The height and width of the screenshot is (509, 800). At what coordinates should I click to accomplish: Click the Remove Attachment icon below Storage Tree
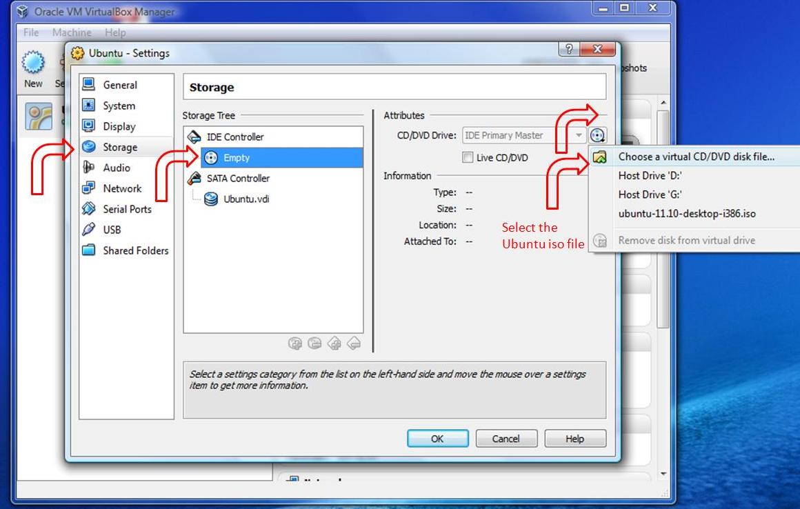(x=354, y=343)
